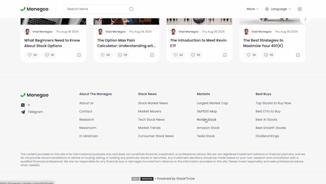Click author avatar on Stock Options card

coord(27,32)
